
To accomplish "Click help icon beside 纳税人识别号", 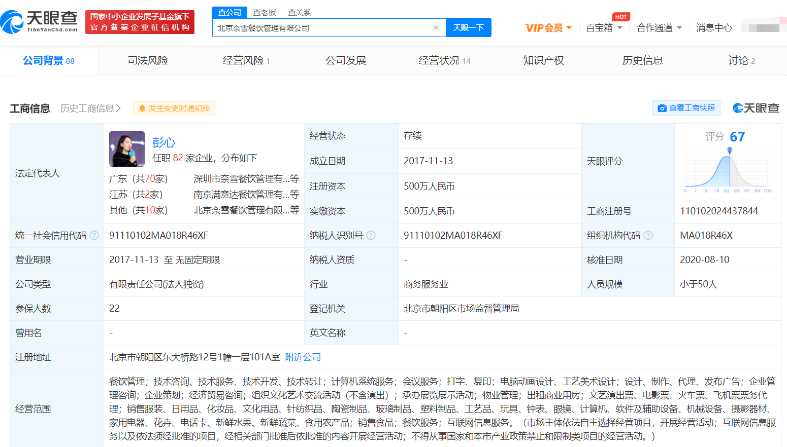I will pos(371,235).
